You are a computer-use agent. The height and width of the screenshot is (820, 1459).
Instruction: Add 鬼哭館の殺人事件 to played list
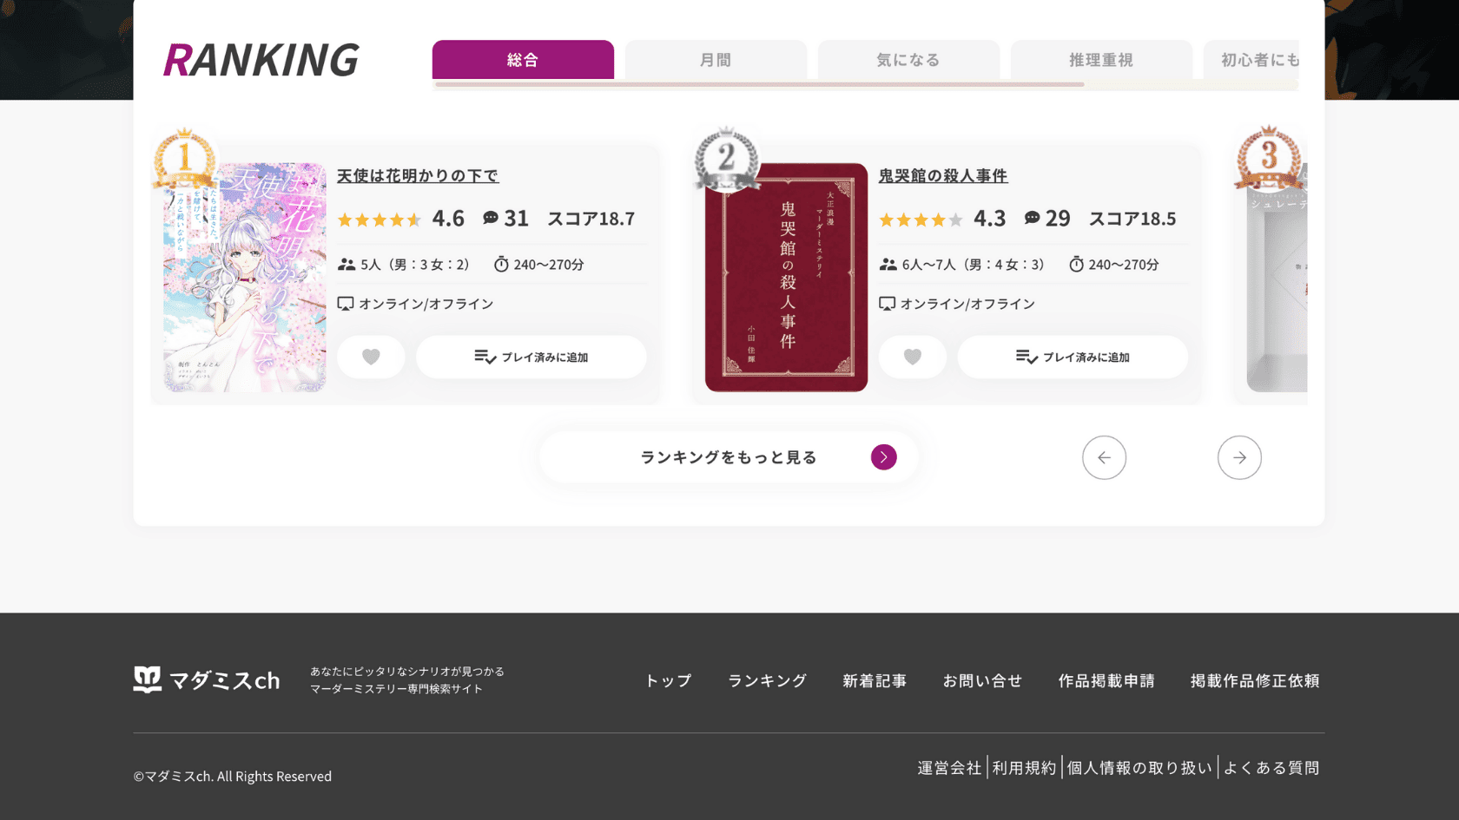1073,357
